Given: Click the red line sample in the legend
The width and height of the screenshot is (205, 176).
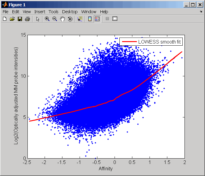Looking at the screenshot, I should [129, 42].
